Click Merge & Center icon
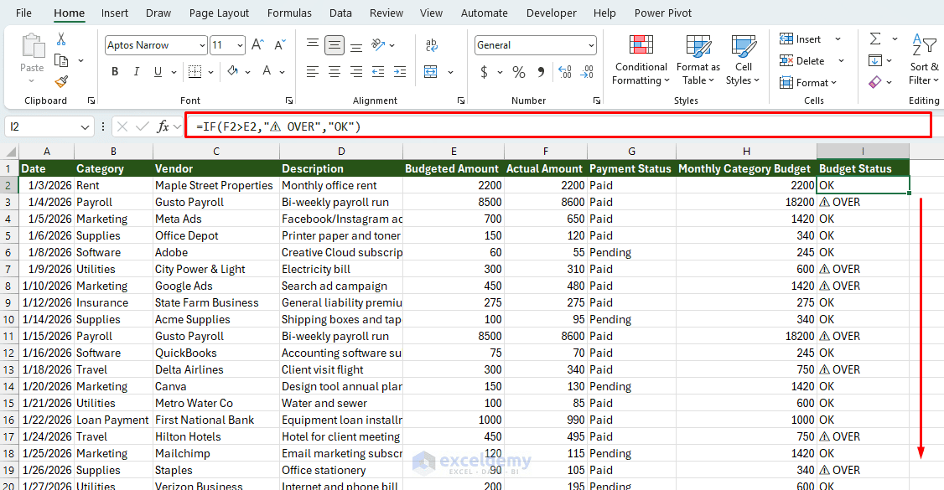Image resolution: width=944 pixels, height=490 pixels. pyautogui.click(x=430, y=71)
